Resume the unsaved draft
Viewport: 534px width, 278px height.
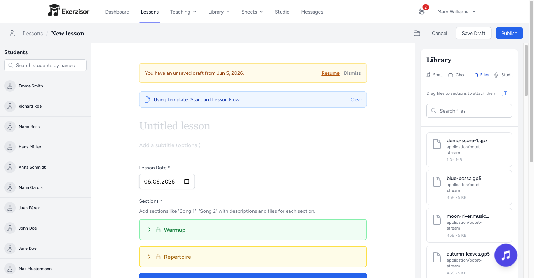[x=330, y=73]
